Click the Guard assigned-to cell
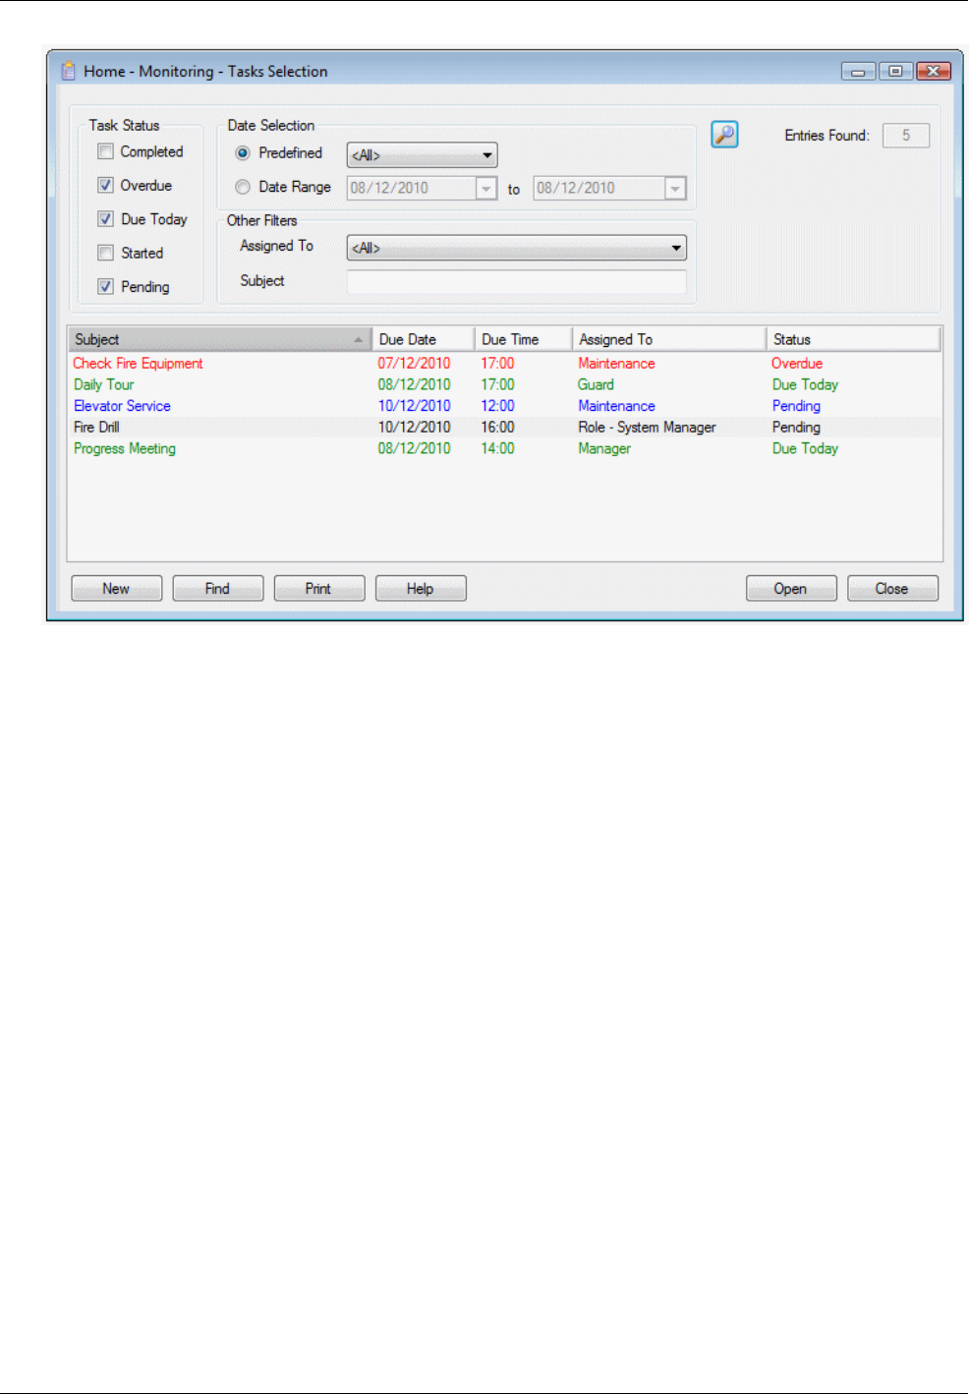Image resolution: width=969 pixels, height=1394 pixels. (x=596, y=384)
